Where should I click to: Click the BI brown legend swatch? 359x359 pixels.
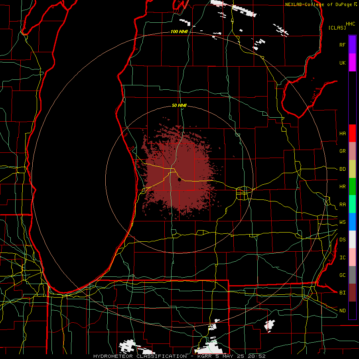point(352,293)
